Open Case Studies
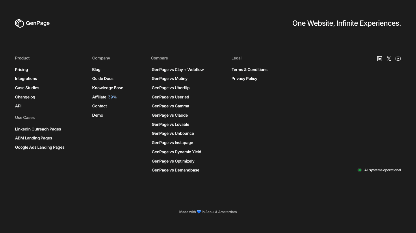The height and width of the screenshot is (233, 416). 27,88
